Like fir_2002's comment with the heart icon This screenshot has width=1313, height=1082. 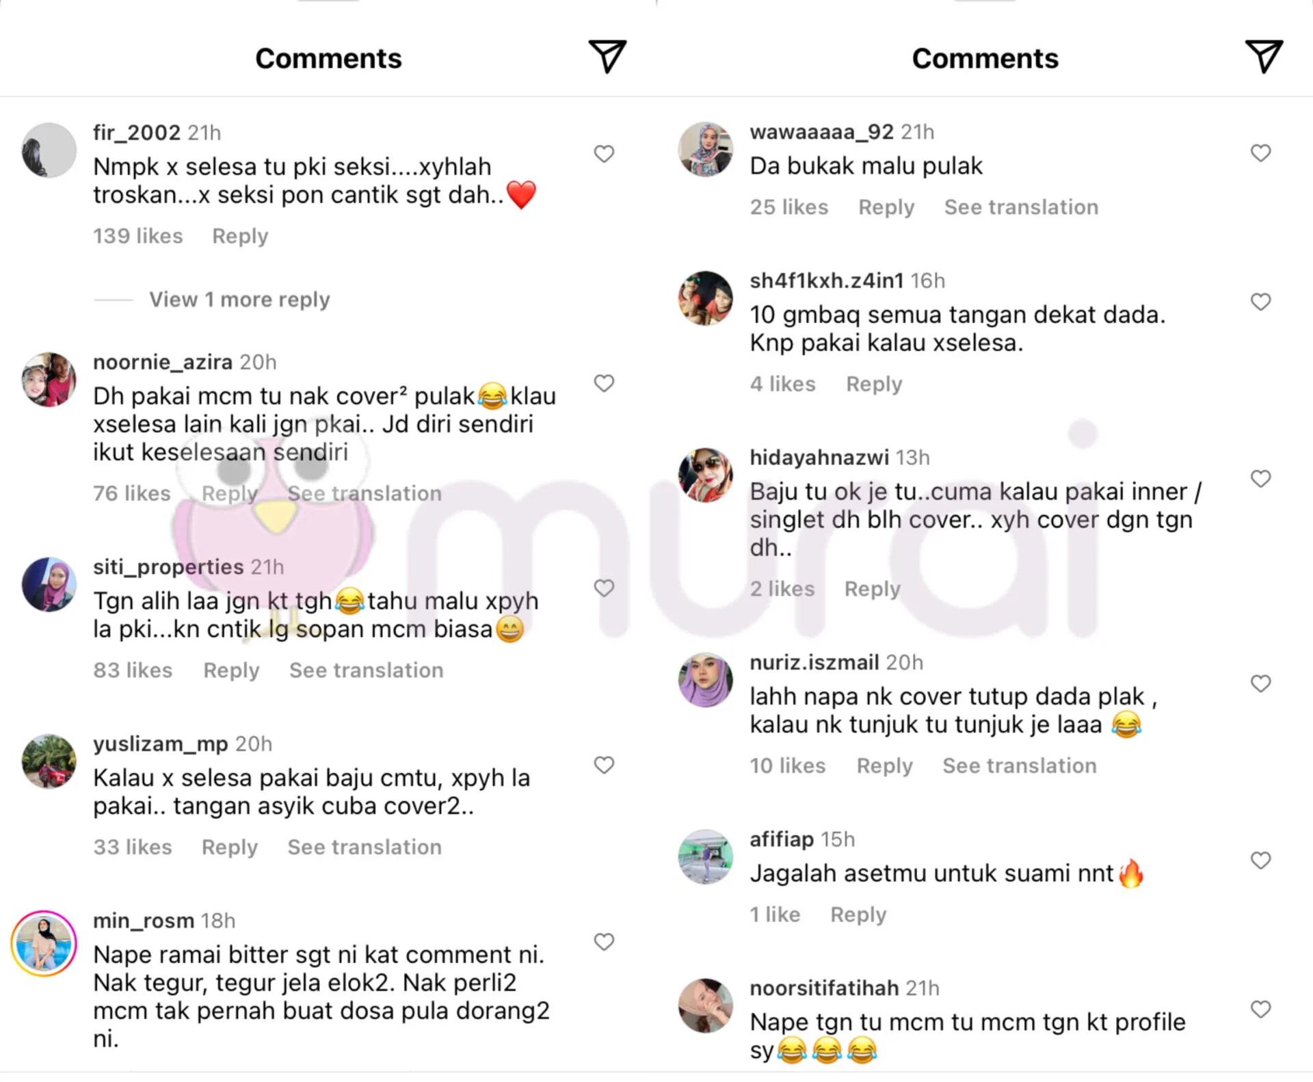pos(604,154)
